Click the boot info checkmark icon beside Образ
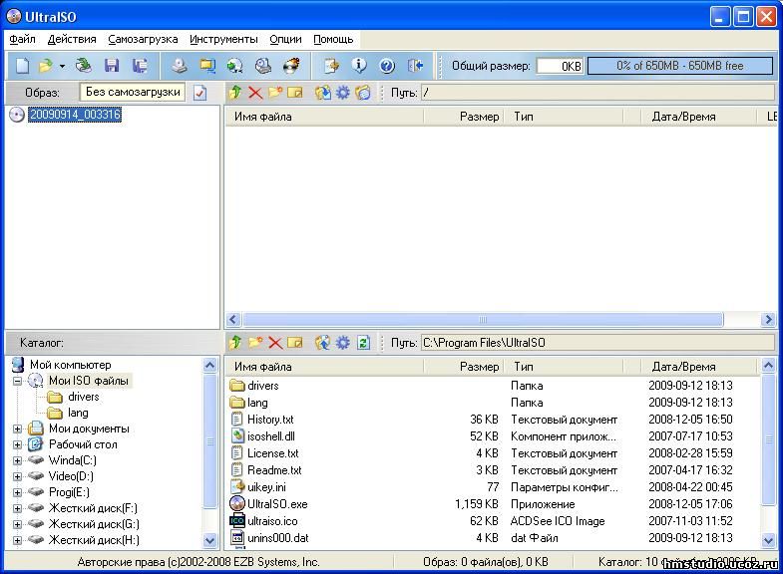This screenshot has height=574, width=783. pos(200,93)
